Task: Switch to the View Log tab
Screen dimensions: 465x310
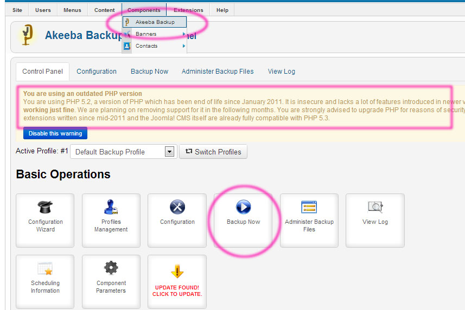Action: 282,72
